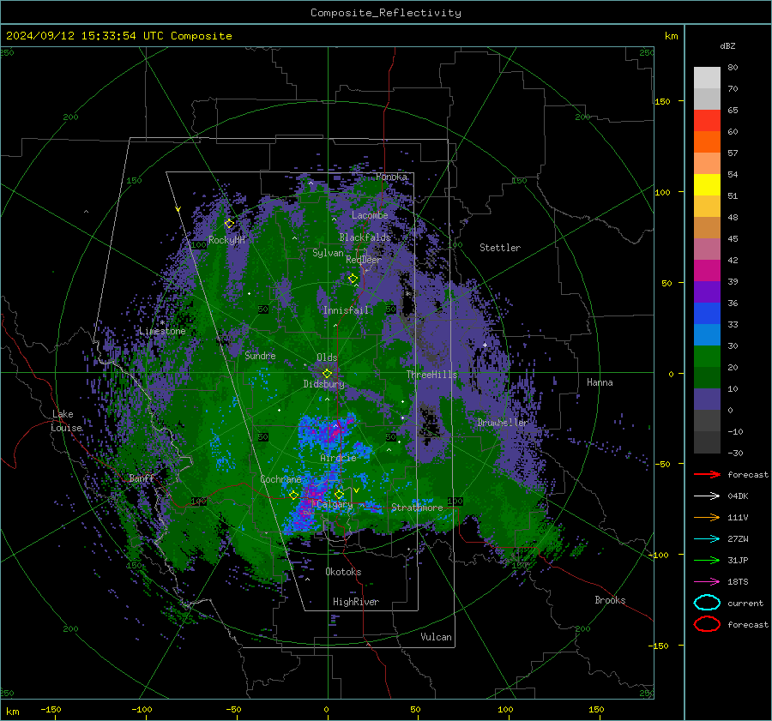The height and width of the screenshot is (721, 772).
Task: Click the Cochrane label
Action: point(280,479)
